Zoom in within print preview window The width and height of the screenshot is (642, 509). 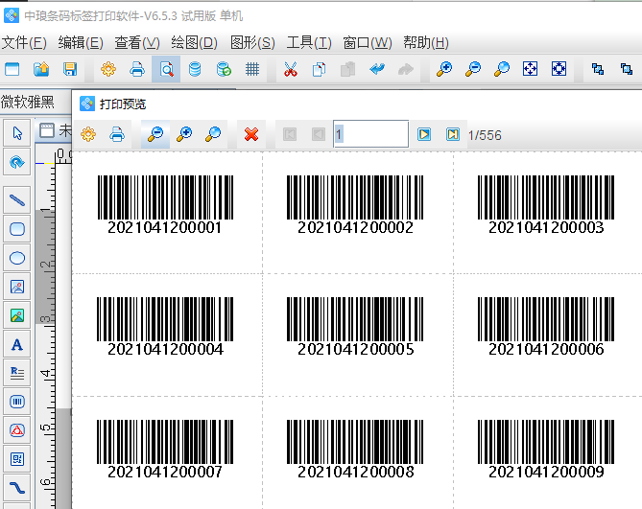[x=184, y=134]
